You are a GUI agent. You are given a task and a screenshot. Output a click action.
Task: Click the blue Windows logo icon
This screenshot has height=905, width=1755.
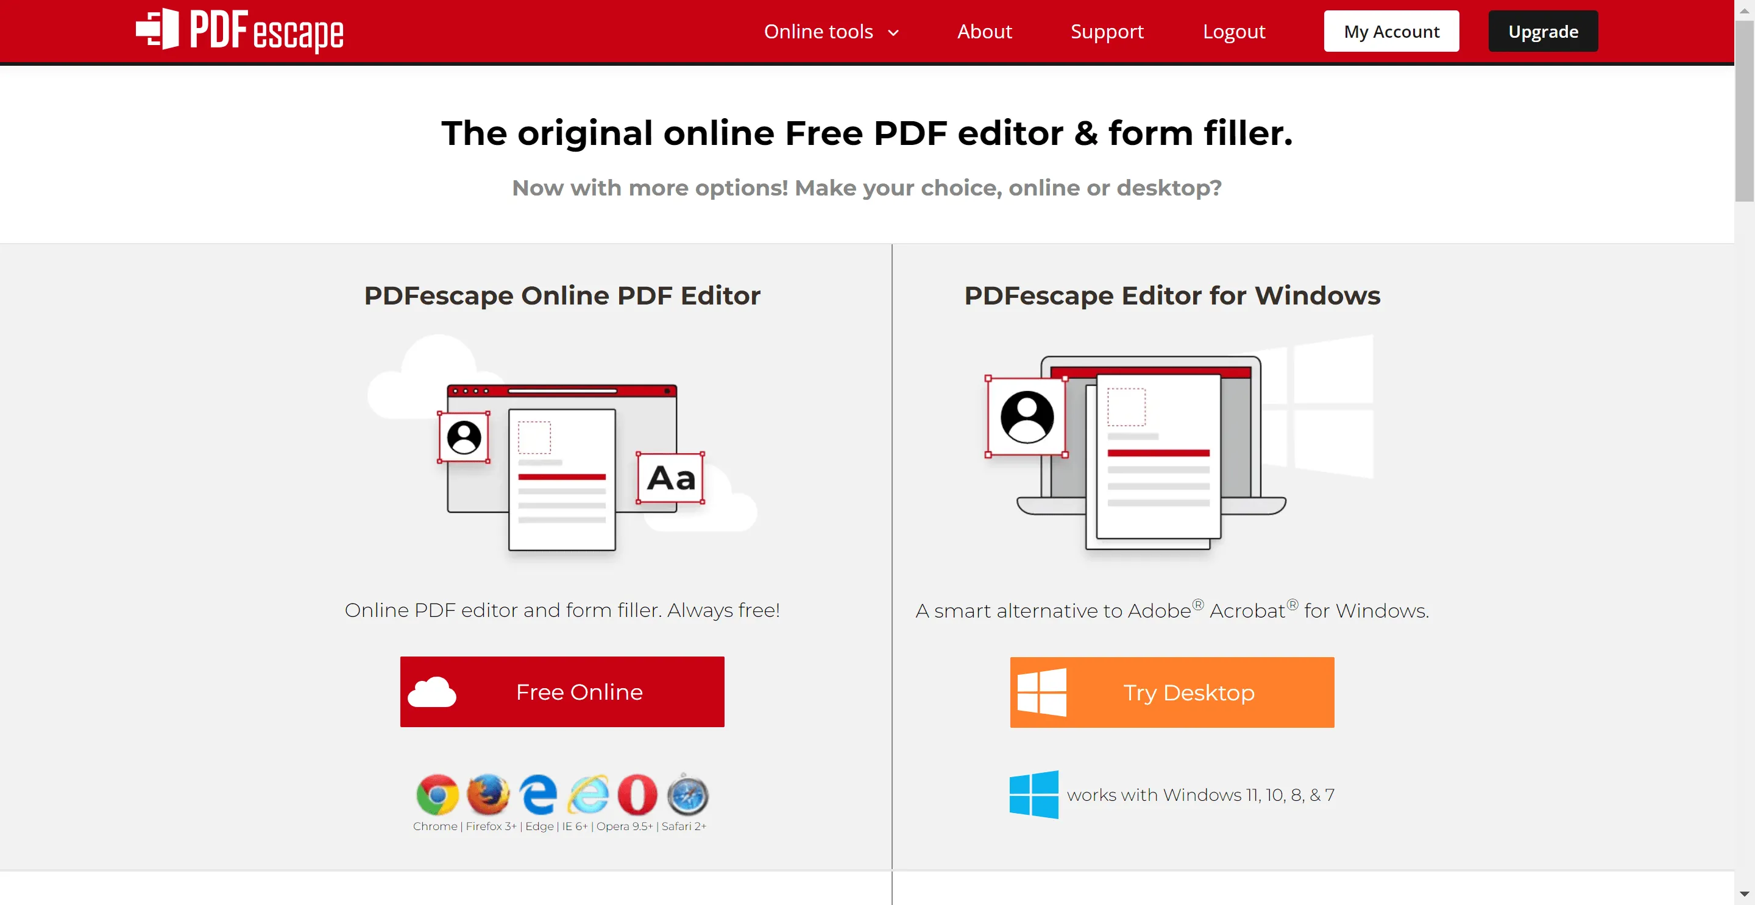1033,795
